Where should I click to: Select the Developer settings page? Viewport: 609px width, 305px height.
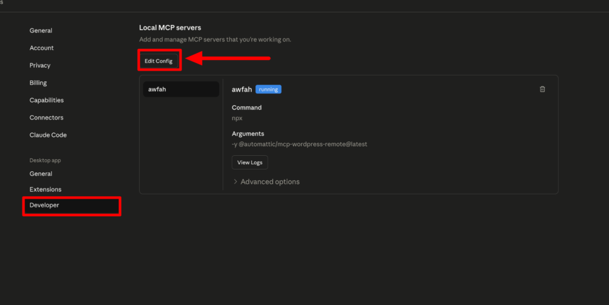(x=72, y=205)
